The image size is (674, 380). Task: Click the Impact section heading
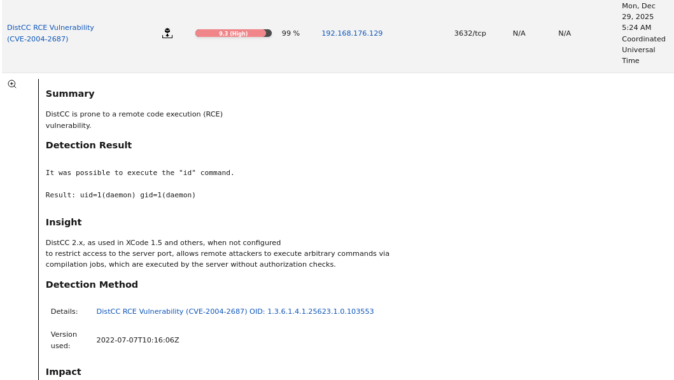click(64, 372)
